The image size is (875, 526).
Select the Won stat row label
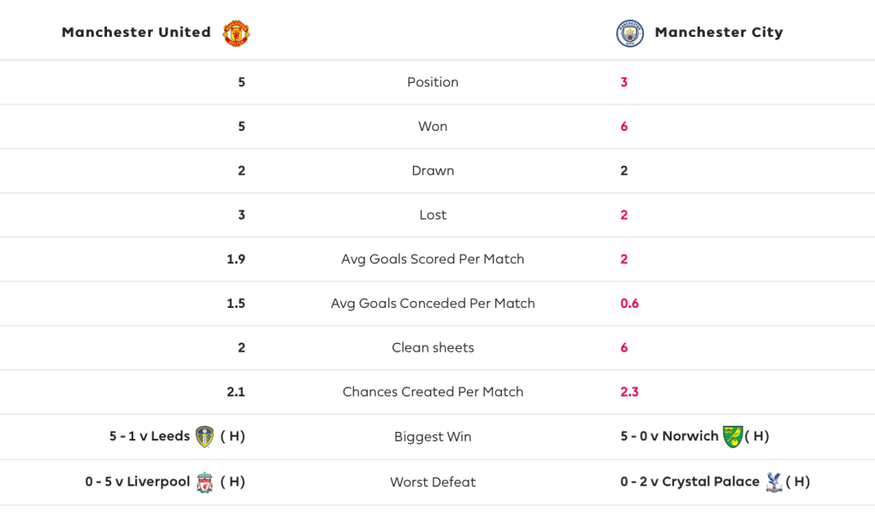pyautogui.click(x=433, y=127)
